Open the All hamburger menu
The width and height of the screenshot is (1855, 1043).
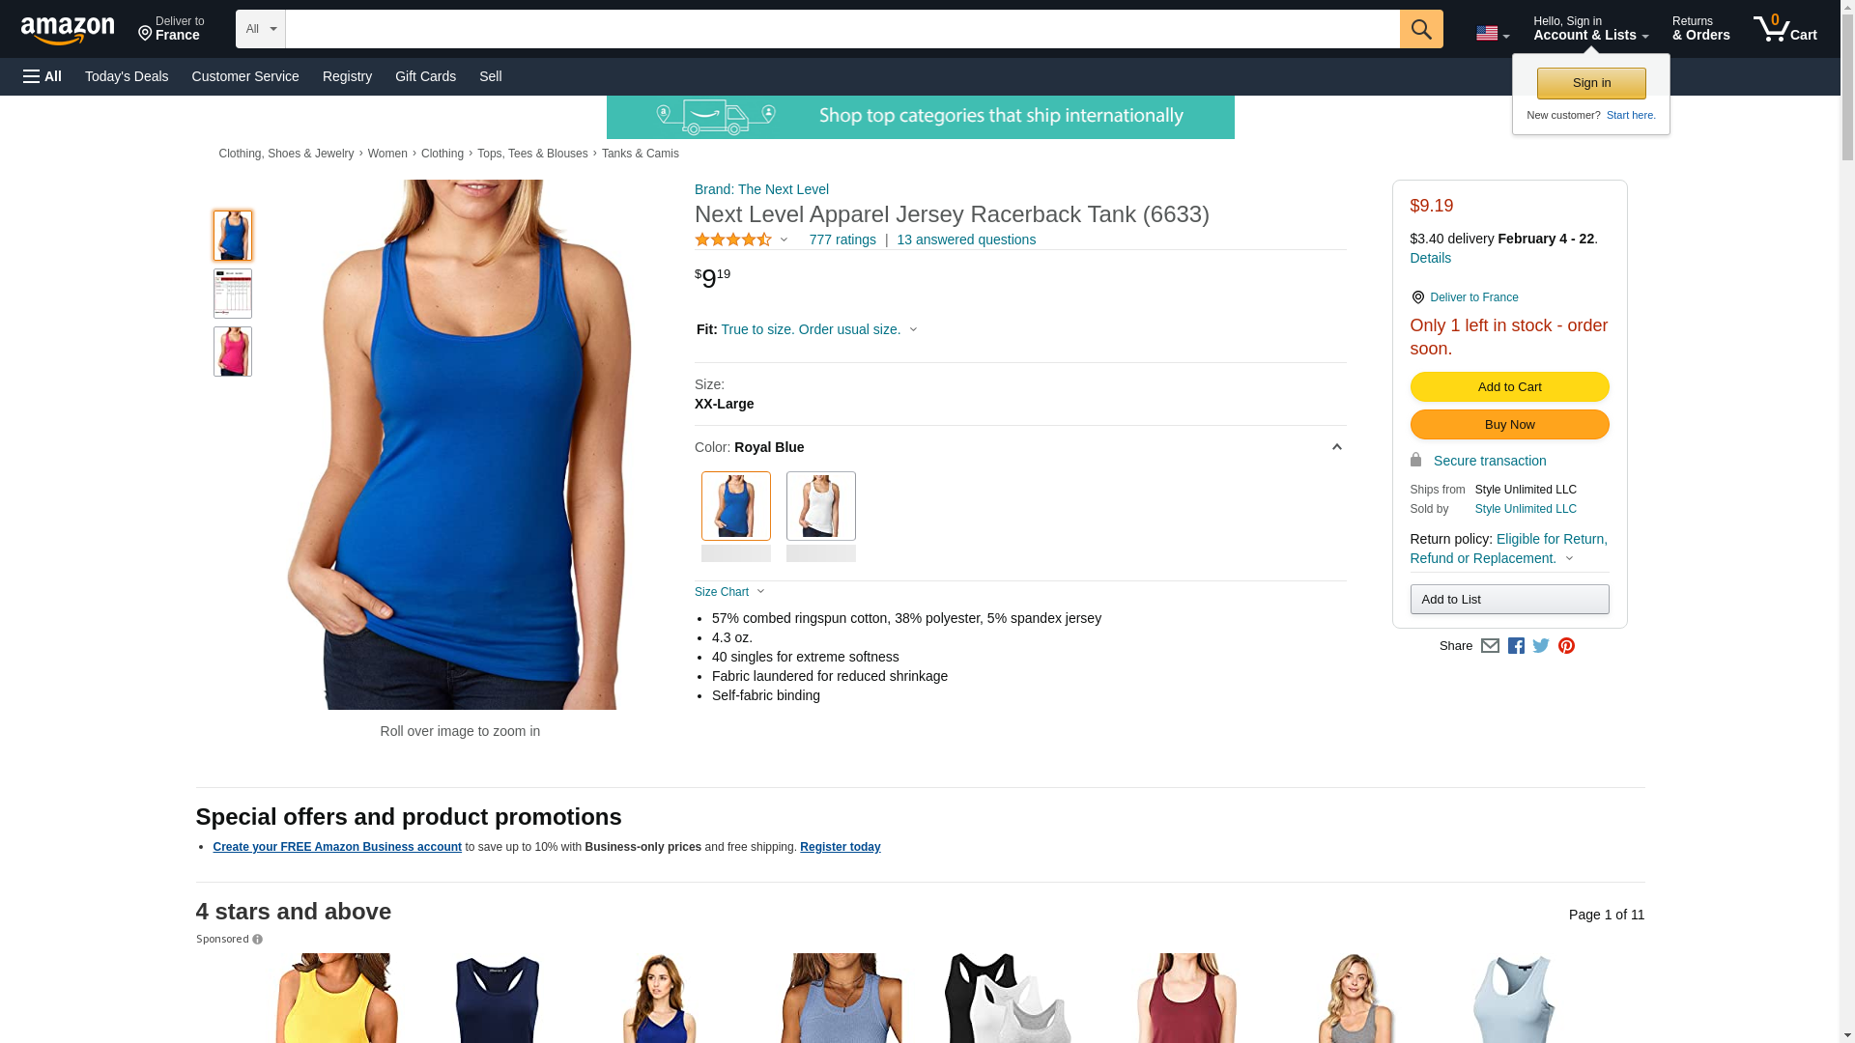point(43,76)
